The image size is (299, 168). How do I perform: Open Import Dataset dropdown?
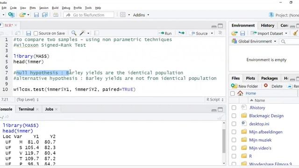[x=269, y=33]
